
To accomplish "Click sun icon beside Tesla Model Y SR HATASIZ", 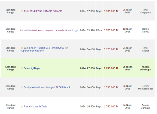I will click(x=22, y=11).
